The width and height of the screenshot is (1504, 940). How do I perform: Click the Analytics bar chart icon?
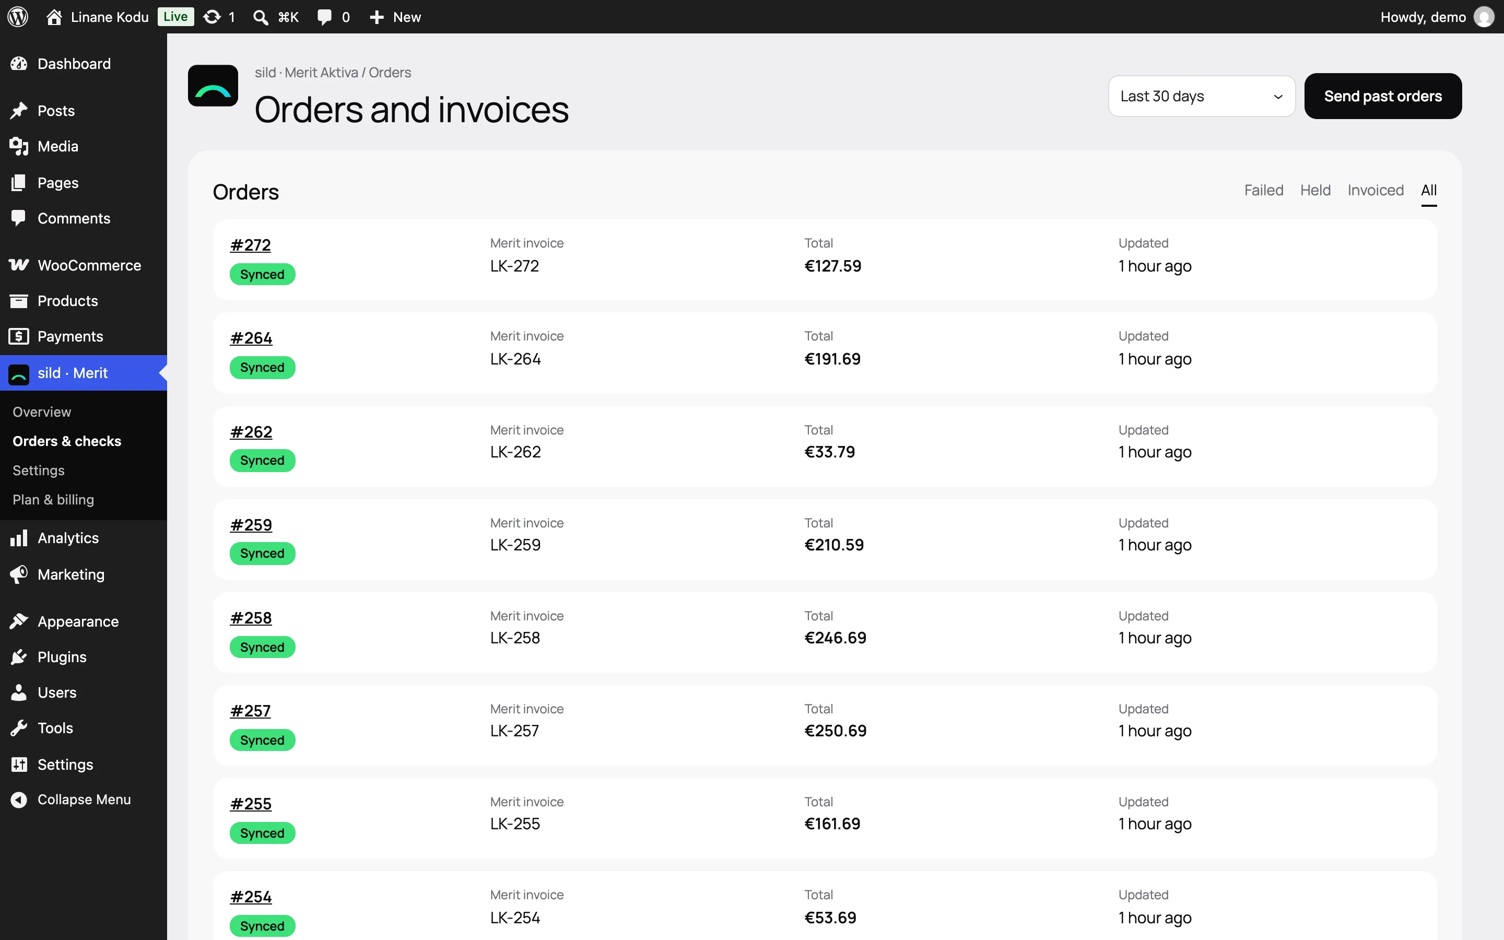(19, 538)
